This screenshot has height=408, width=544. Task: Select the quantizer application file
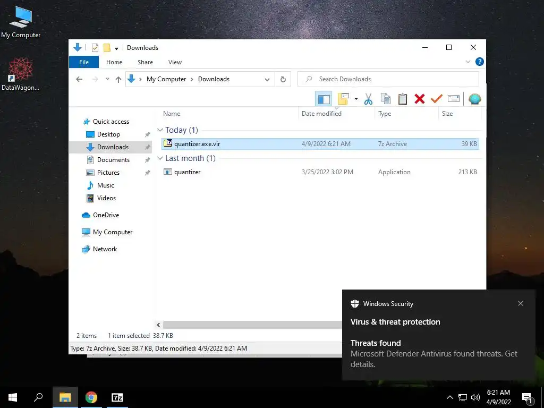coord(320,172)
